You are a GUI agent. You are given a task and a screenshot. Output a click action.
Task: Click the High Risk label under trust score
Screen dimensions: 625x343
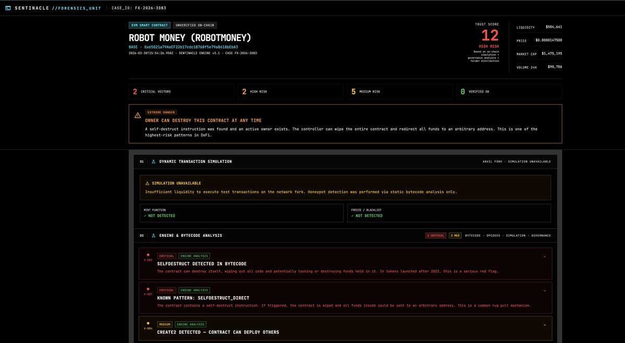point(490,46)
